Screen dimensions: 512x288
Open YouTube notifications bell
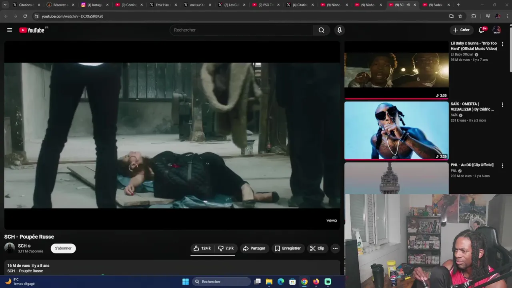(x=482, y=30)
